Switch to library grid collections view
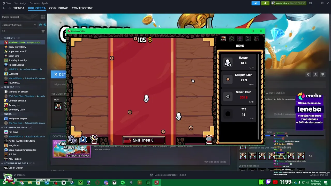The image size is (331, 186). coord(43,17)
